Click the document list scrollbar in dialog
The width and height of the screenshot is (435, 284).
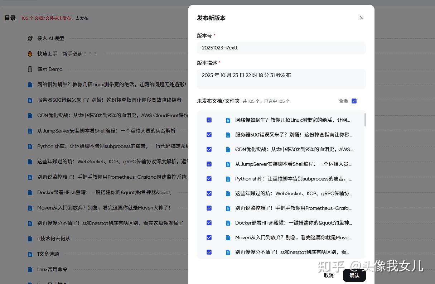[x=365, y=120]
